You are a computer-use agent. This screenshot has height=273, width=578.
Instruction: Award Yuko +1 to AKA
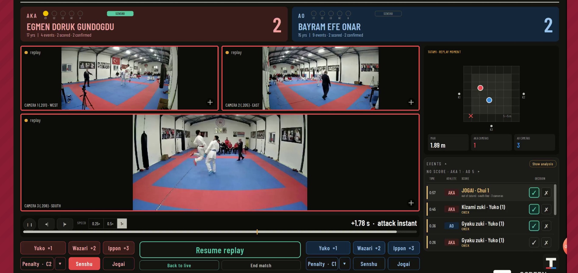point(43,248)
